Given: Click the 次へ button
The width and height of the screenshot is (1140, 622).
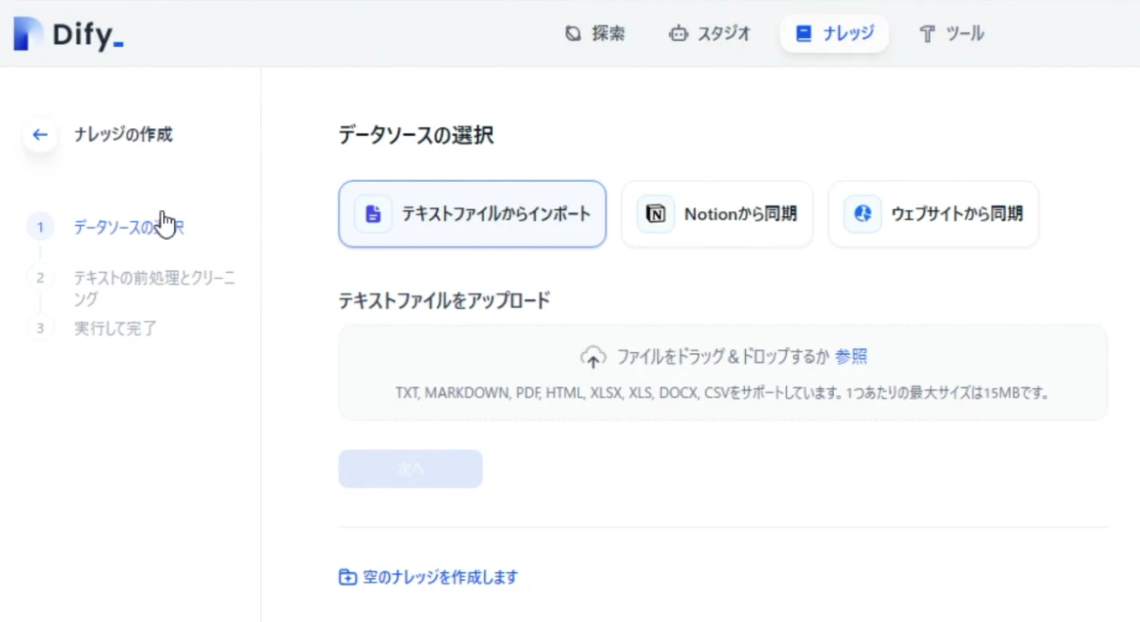Looking at the screenshot, I should tap(410, 469).
